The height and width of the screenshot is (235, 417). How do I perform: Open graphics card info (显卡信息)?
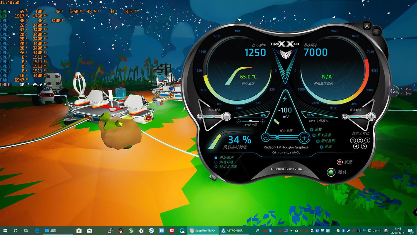click(322, 135)
